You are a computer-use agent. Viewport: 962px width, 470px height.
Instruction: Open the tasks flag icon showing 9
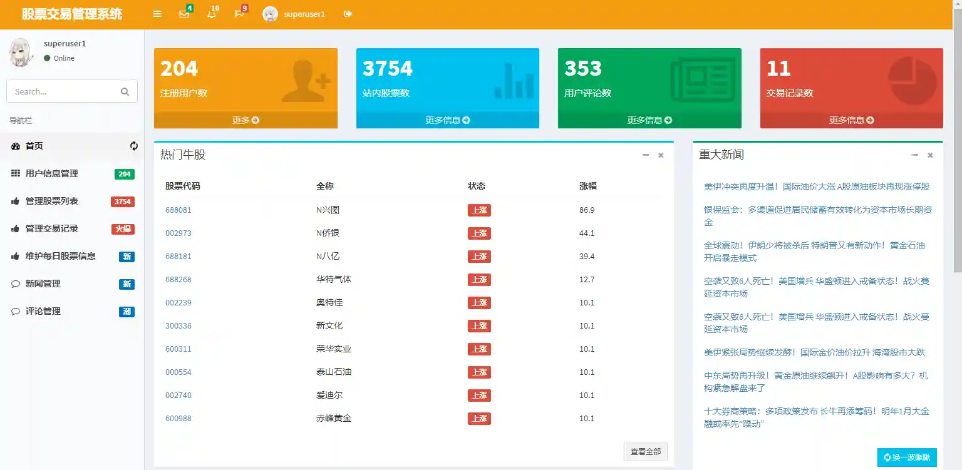click(x=239, y=14)
